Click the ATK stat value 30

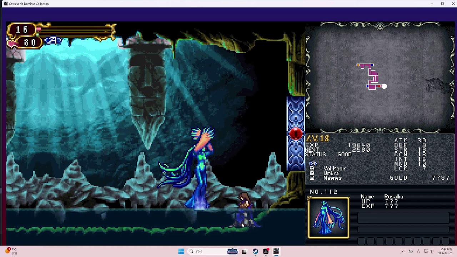422,141
